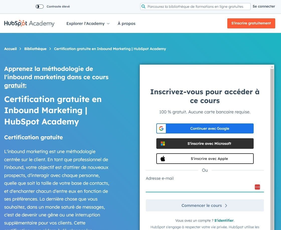Screen dimensions: 281x230
Task: Click the red password manager icon in email field
Action: pyautogui.click(x=257, y=187)
